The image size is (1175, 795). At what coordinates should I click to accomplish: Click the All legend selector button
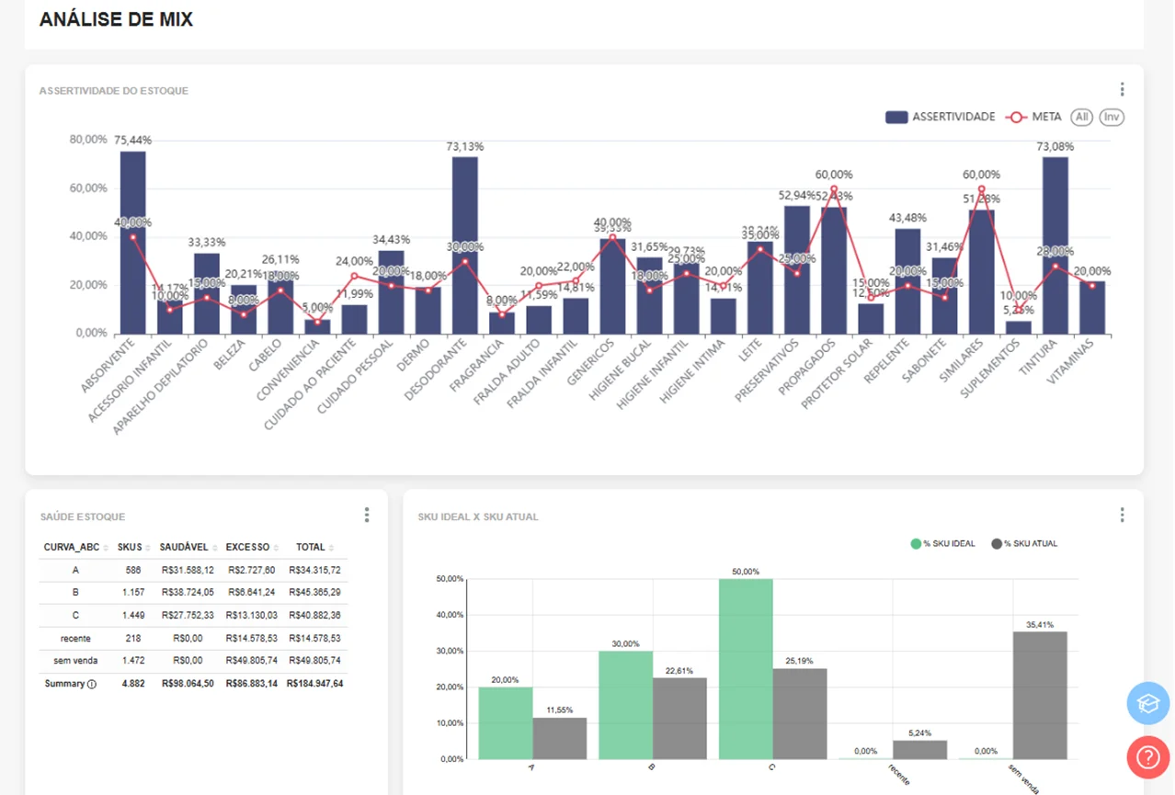tap(1082, 117)
